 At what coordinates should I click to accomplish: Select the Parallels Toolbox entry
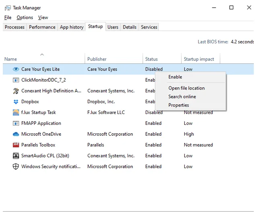tap(38, 145)
